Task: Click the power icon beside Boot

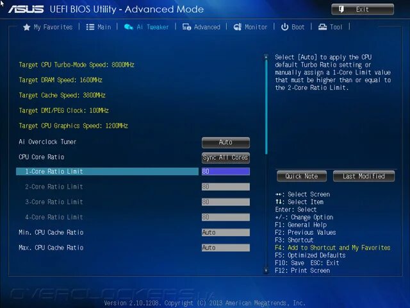Action: click(x=284, y=27)
